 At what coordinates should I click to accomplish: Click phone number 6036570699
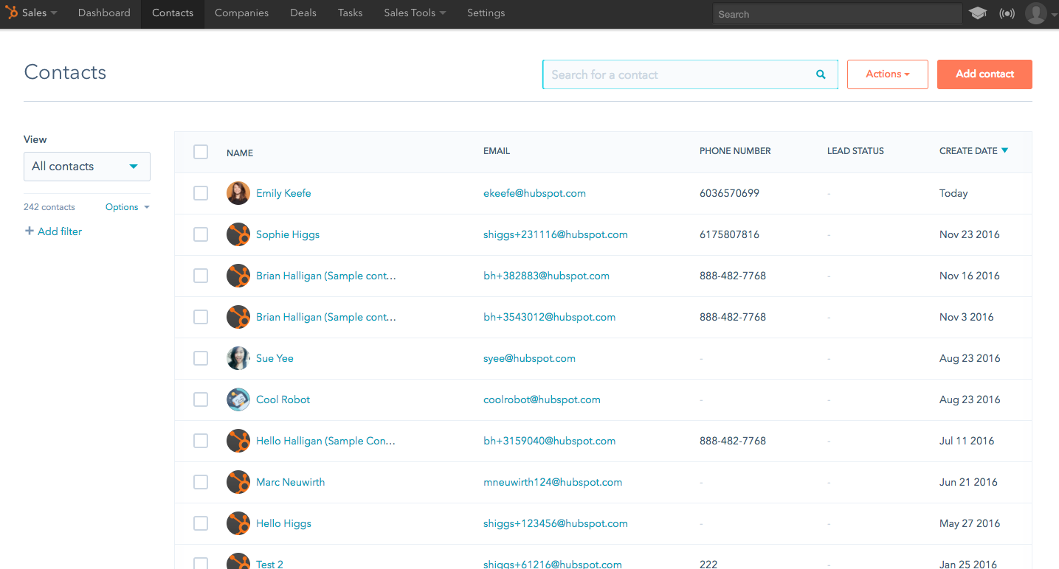[729, 193]
